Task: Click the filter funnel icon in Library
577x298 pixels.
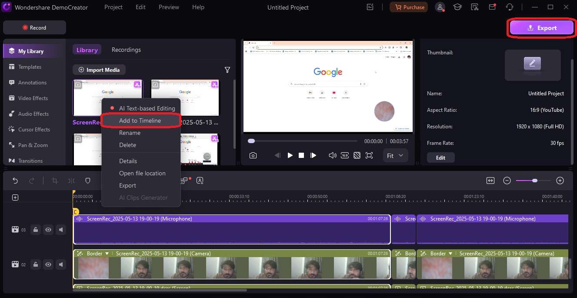Action: [227, 70]
